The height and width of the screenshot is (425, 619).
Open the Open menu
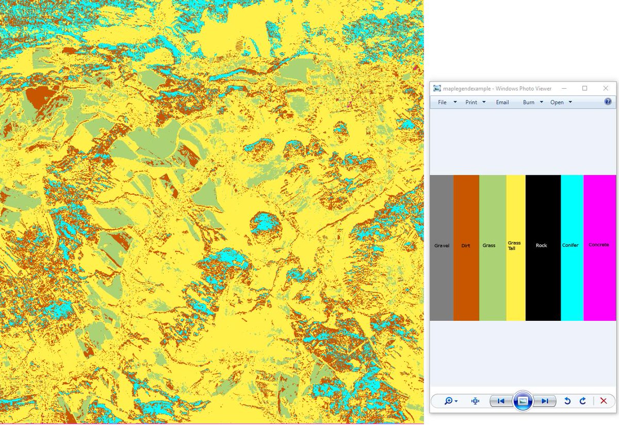557,102
